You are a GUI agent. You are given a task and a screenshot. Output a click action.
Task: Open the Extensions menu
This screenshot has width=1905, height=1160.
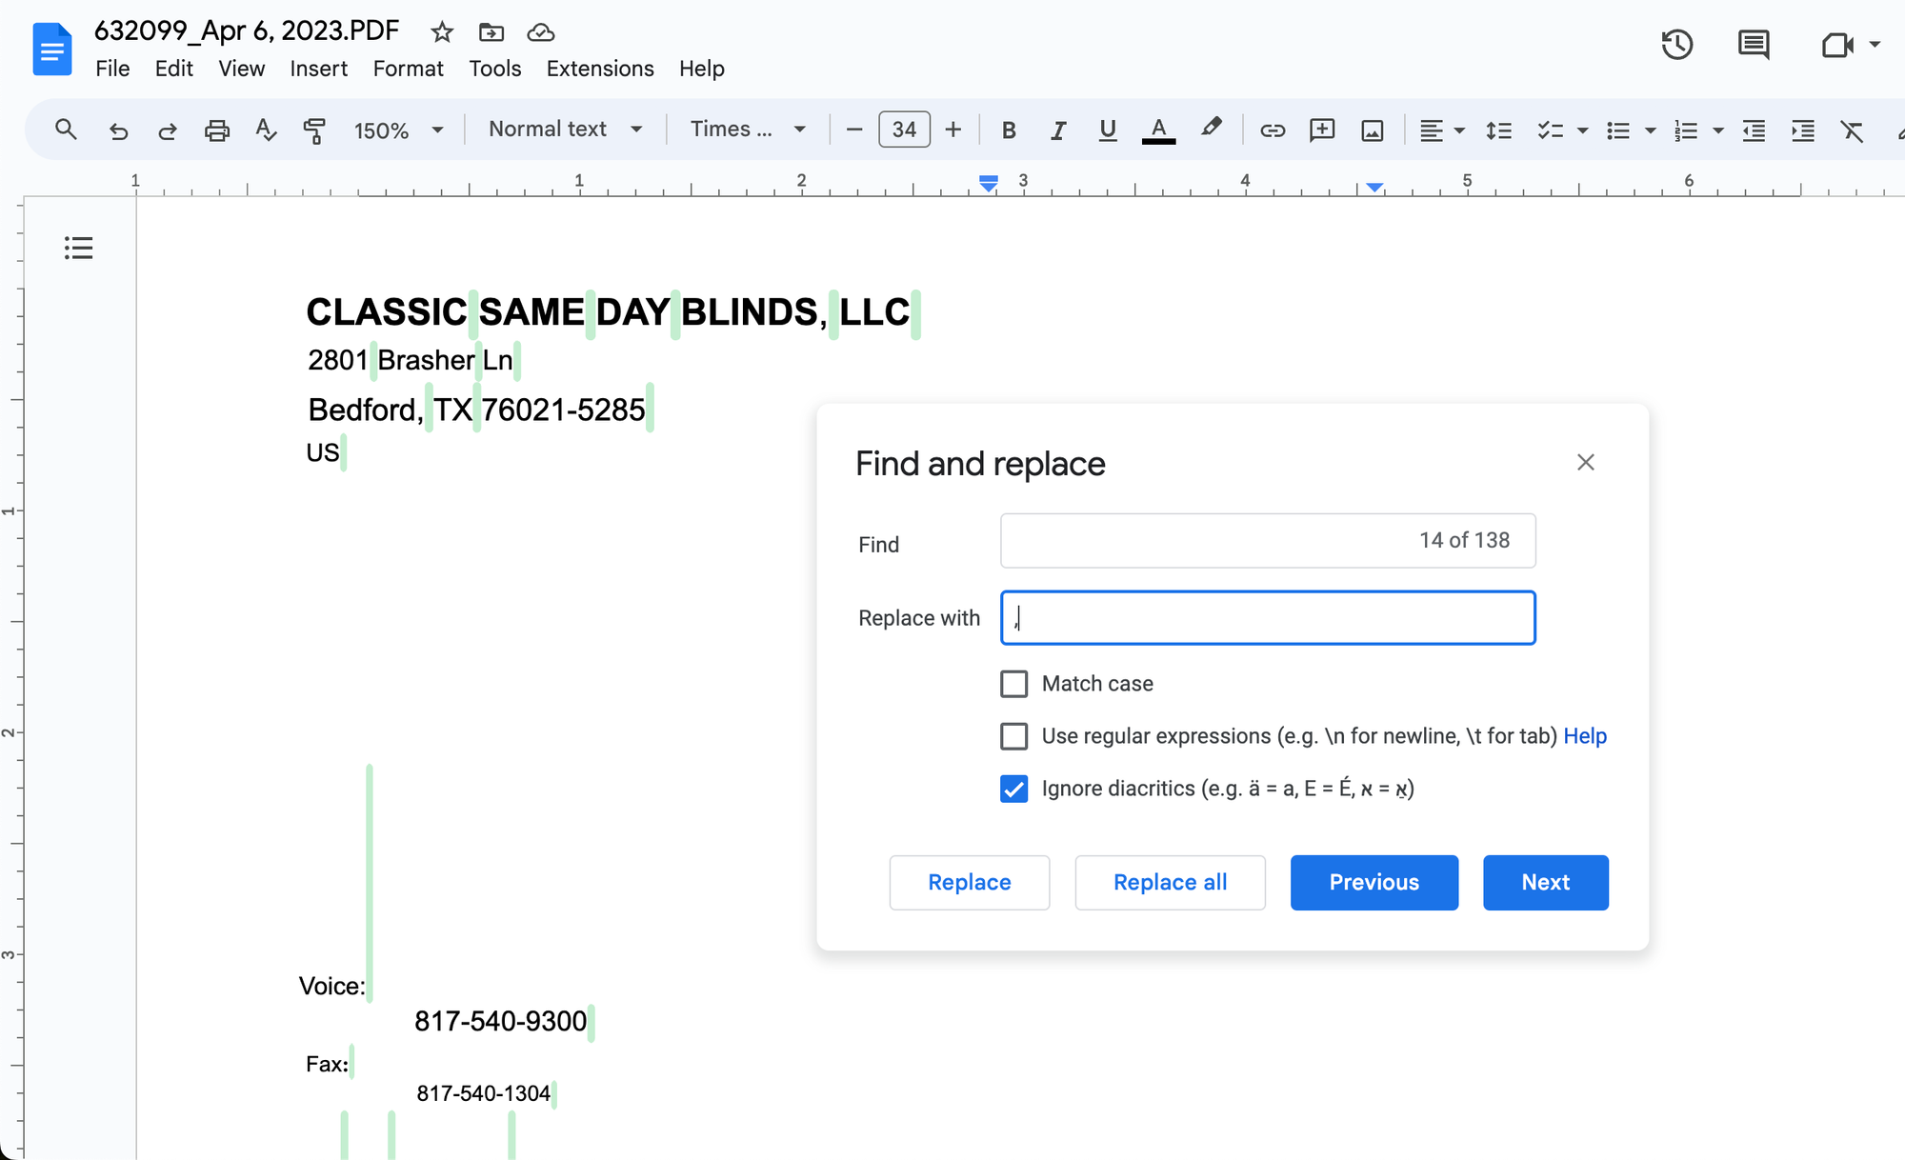point(600,69)
